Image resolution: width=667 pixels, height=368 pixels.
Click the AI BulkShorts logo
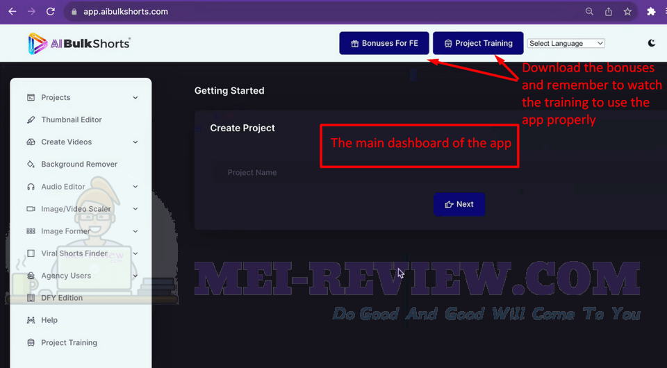[79, 43]
